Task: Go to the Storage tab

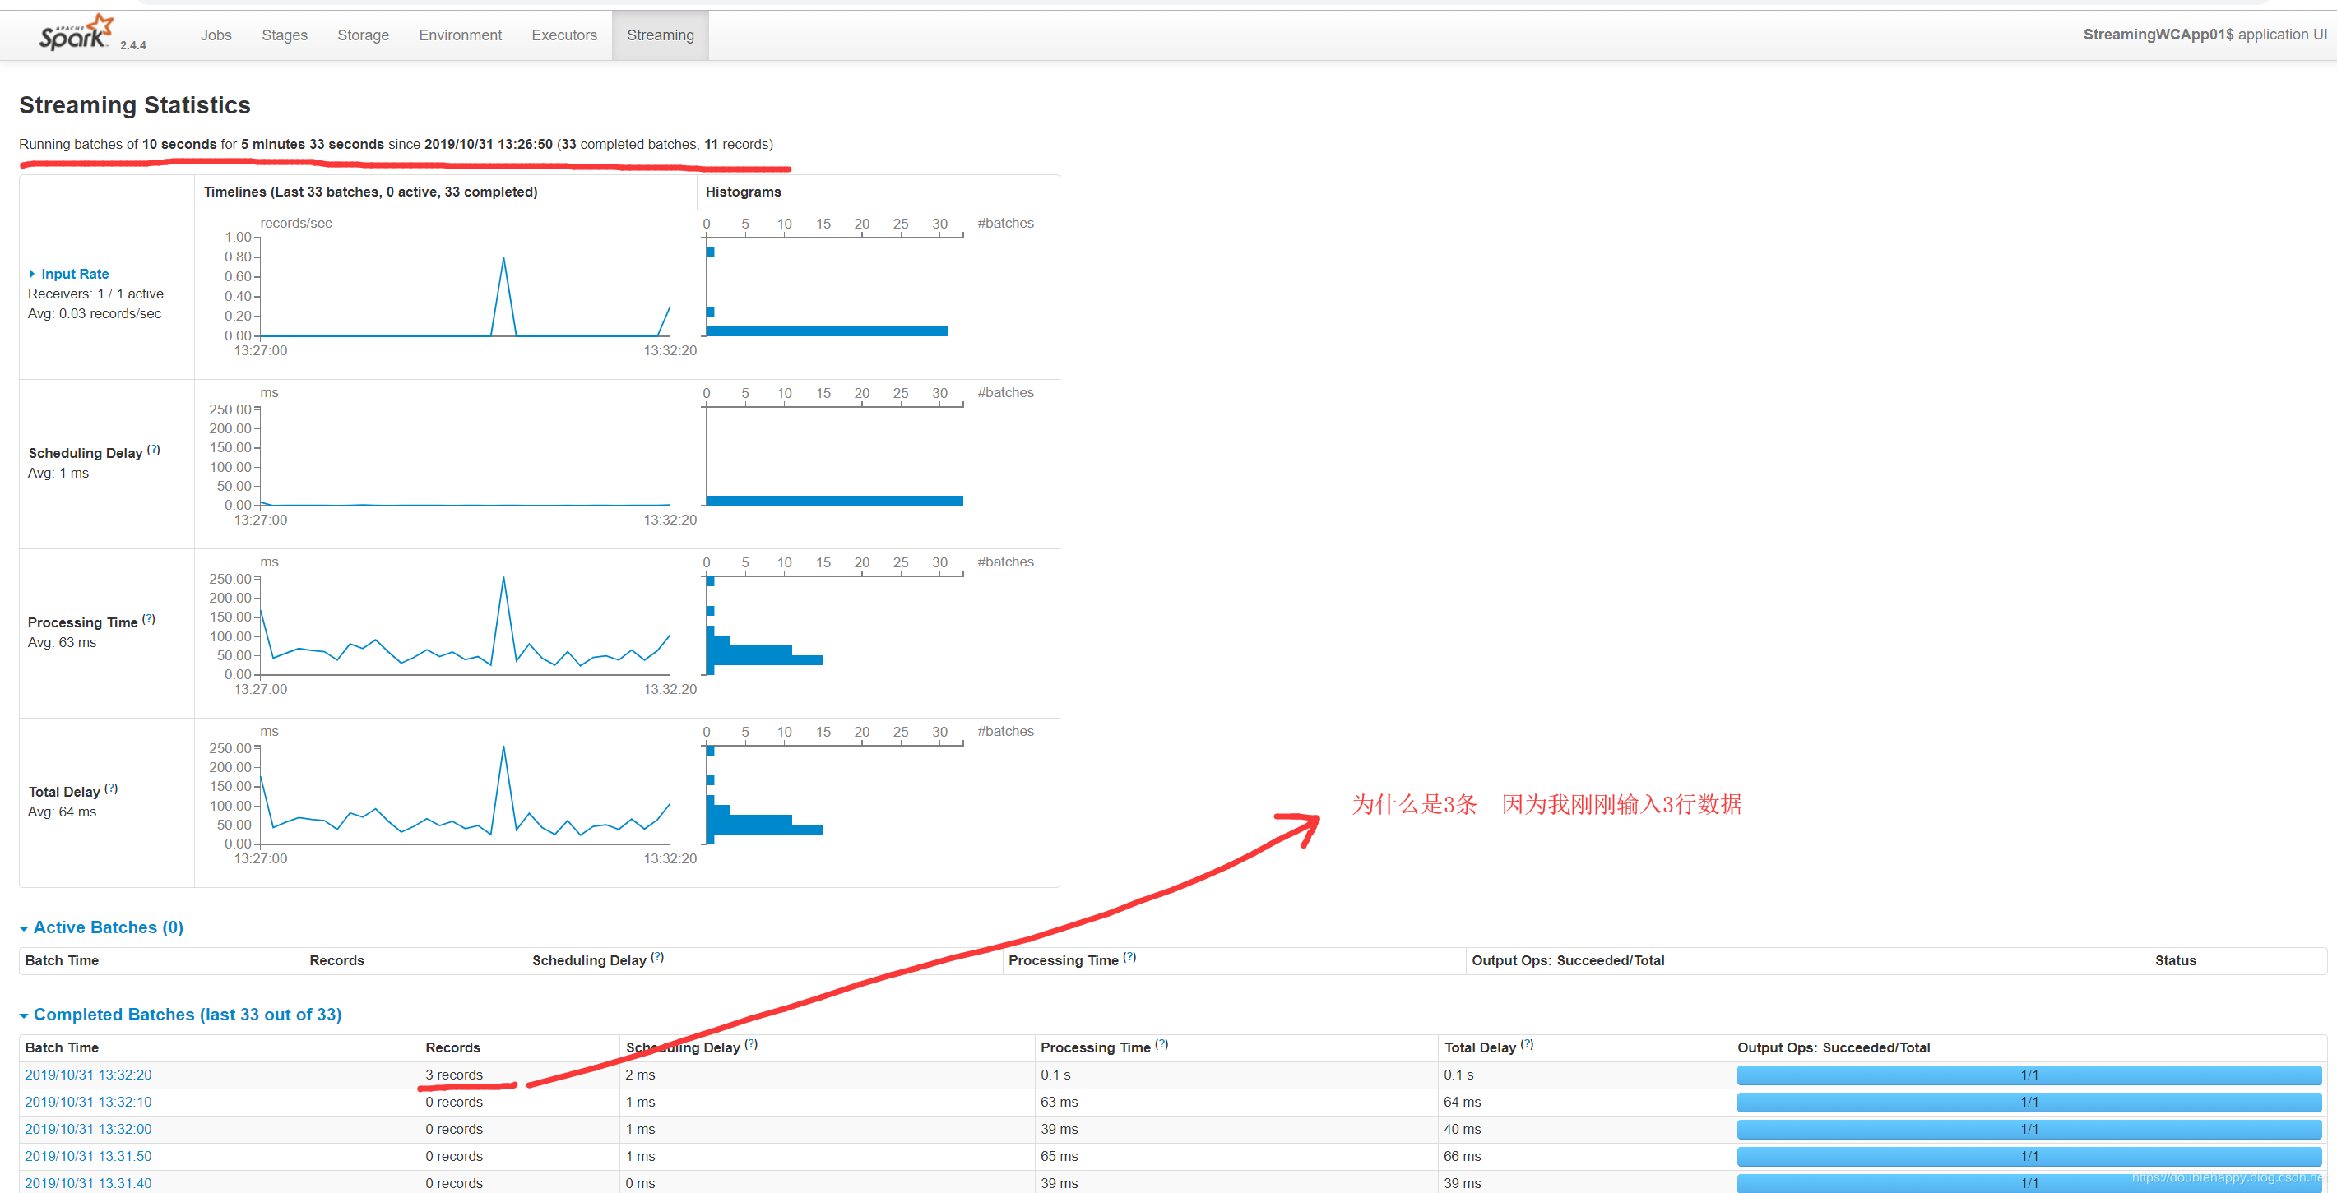Action: (363, 35)
